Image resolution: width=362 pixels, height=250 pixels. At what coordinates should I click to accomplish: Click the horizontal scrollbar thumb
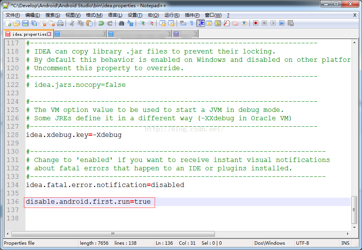[x=113, y=234]
